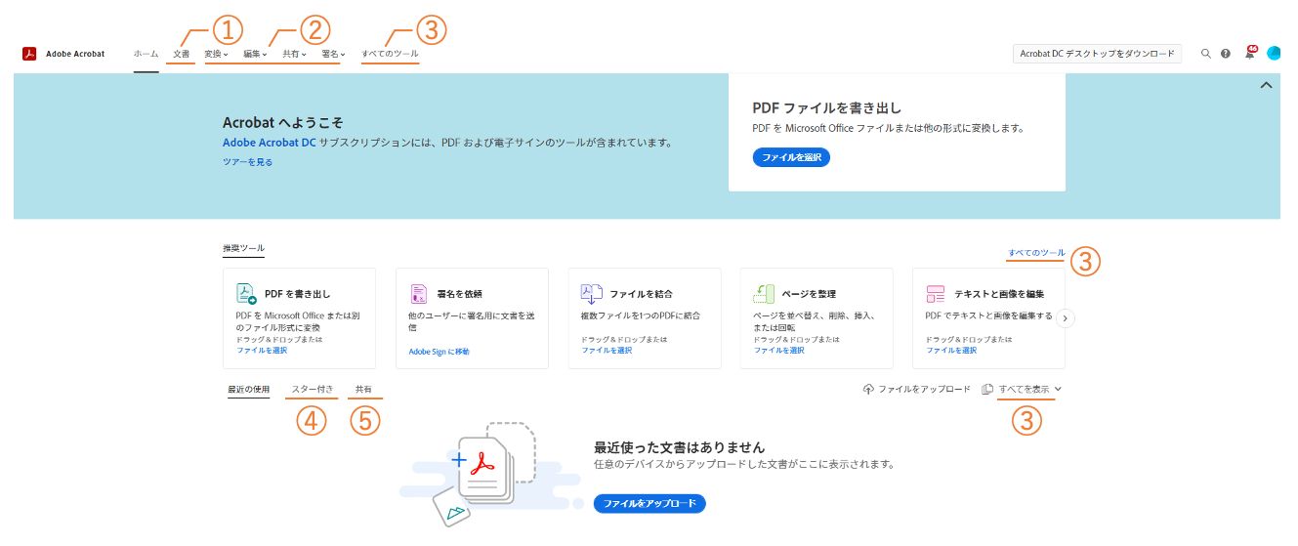
Task: Switch to the スター付き tab
Action: pyautogui.click(x=313, y=389)
